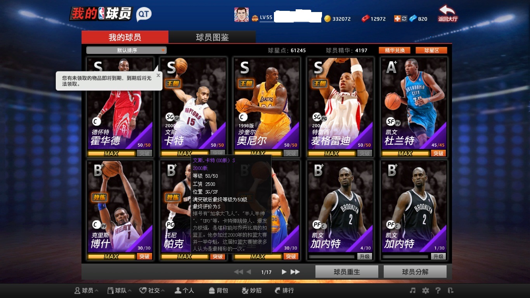
Task: Click the gold coin currency icon
Action: tap(327, 19)
